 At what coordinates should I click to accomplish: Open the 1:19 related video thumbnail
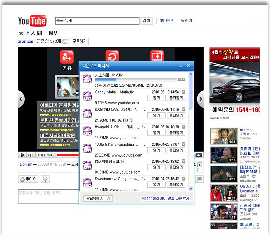224,212
